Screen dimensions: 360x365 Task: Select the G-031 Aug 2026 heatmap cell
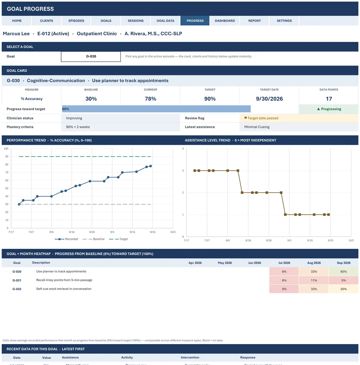pyautogui.click(x=314, y=280)
